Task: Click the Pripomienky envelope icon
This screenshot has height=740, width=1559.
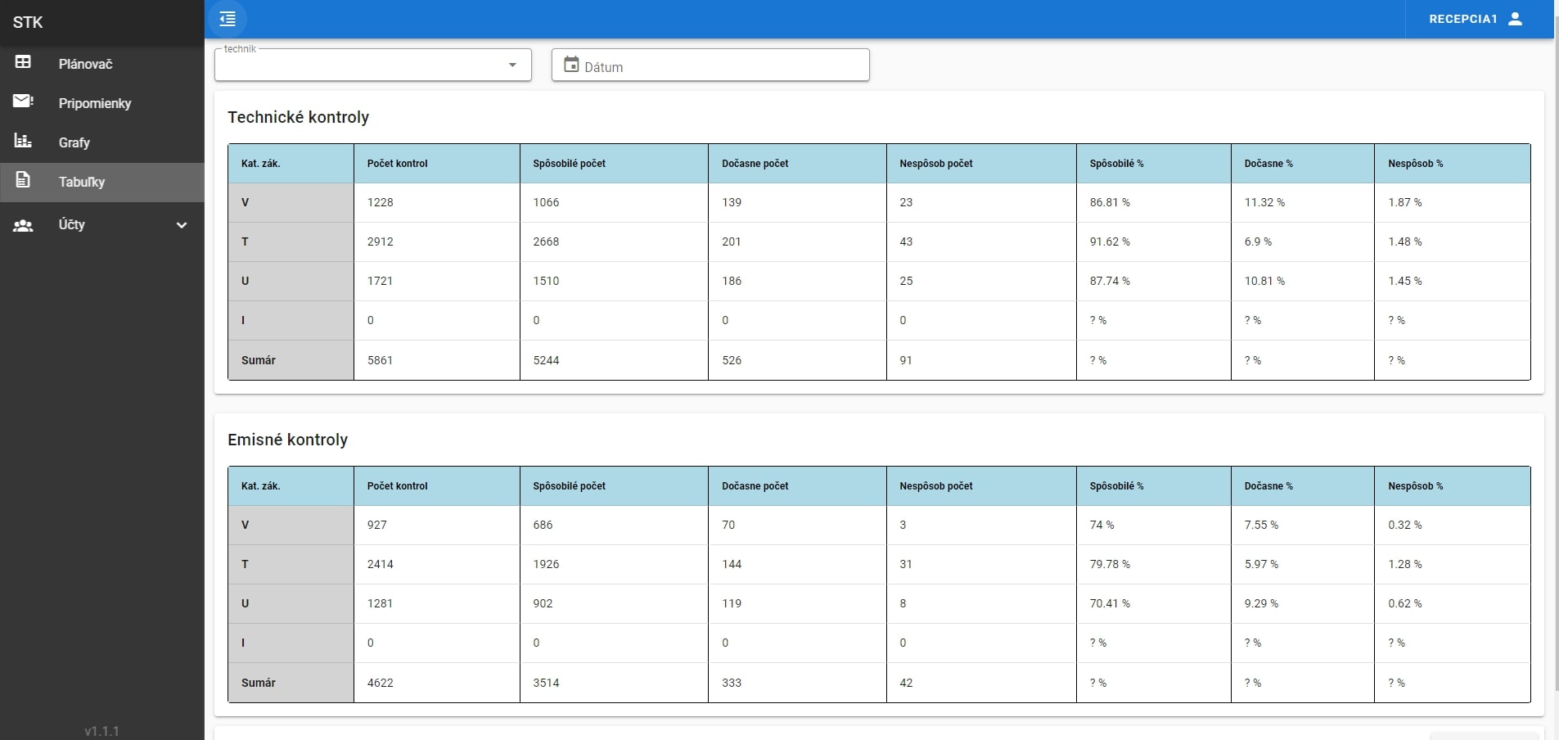Action: (x=23, y=102)
